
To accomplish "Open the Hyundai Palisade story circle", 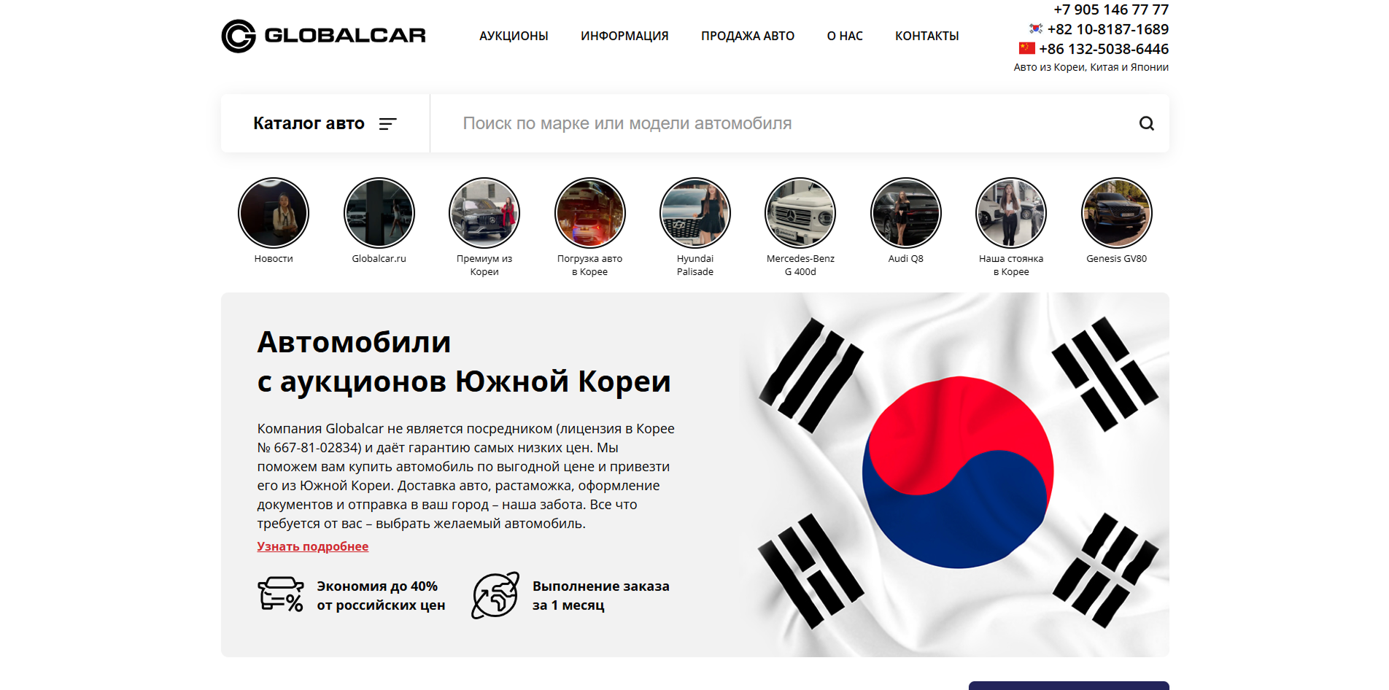I will 695,212.
